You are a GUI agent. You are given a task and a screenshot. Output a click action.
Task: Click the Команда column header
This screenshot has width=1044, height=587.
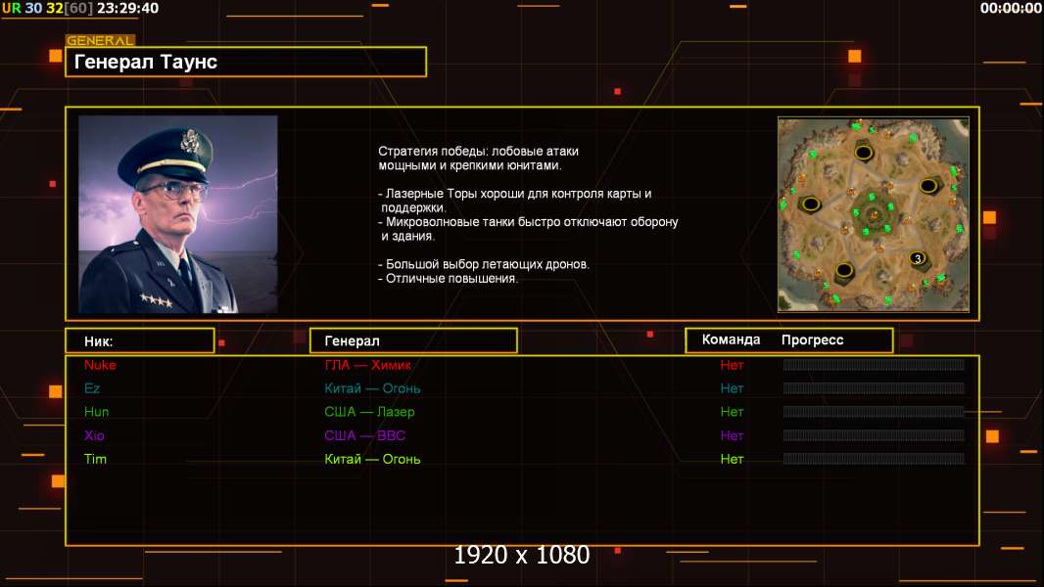point(731,339)
